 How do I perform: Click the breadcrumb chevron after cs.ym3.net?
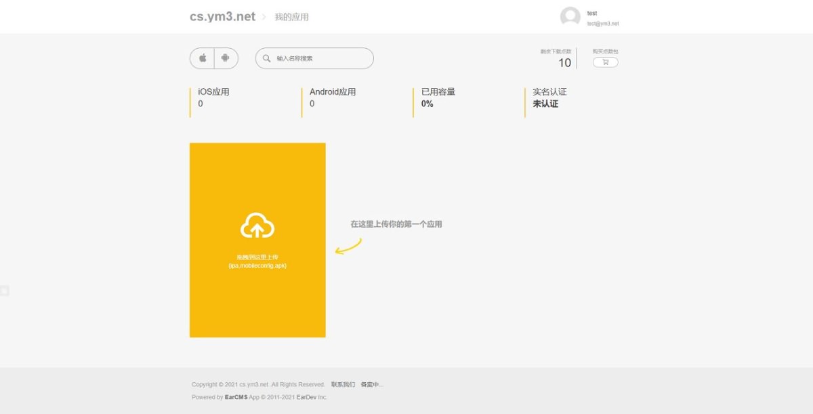point(264,17)
